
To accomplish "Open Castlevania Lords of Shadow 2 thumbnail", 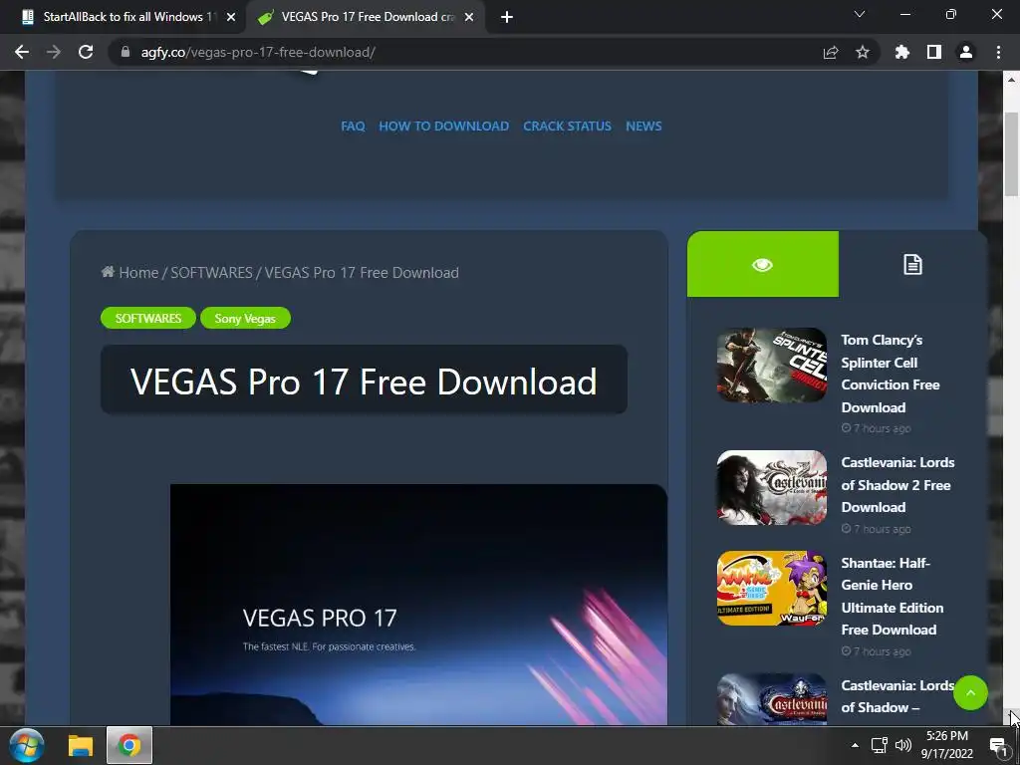I will [x=772, y=488].
